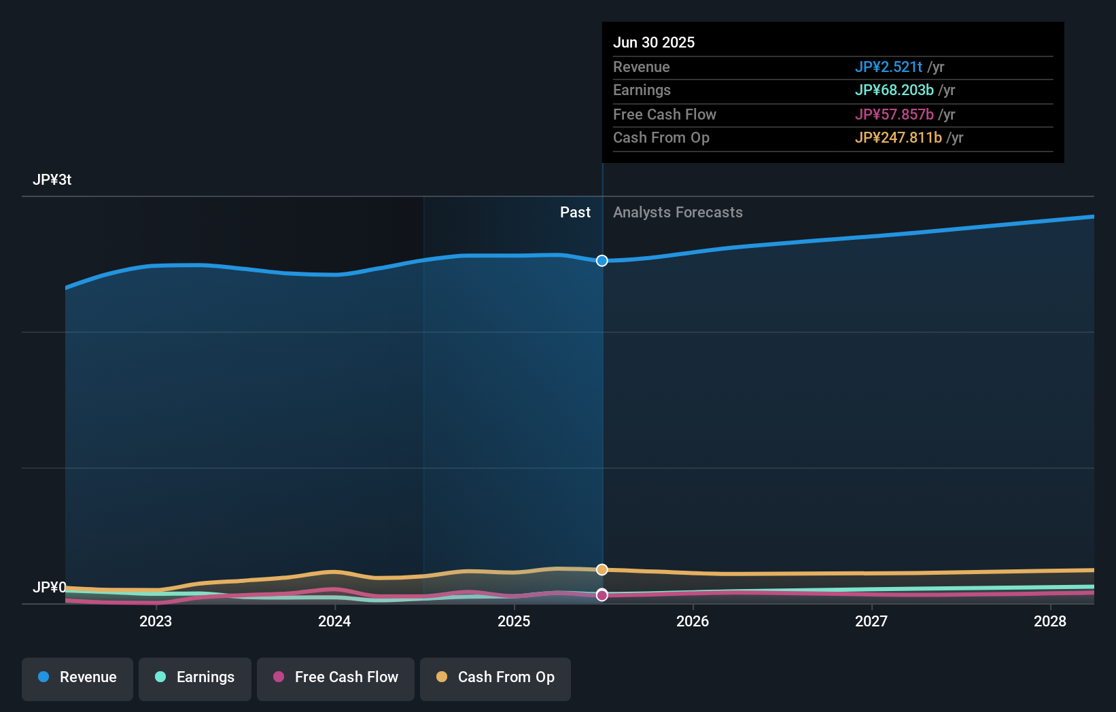This screenshot has height=712, width=1116.
Task: Click the JP¥2.521t revenue value link
Action: click(x=889, y=67)
